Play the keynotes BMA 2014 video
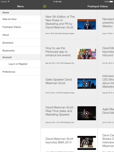This screenshot has width=114, height=152. coord(87,143)
